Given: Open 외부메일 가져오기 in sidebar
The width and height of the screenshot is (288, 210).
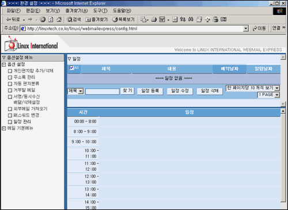Looking at the screenshot, I should click(x=31, y=109).
